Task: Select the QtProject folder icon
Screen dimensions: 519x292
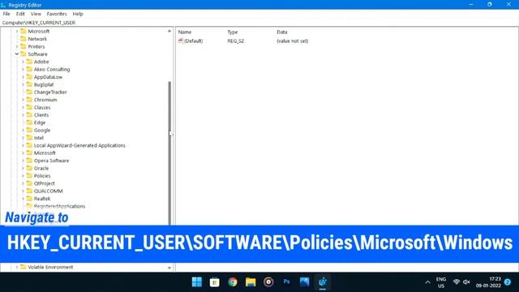Action: (29, 183)
